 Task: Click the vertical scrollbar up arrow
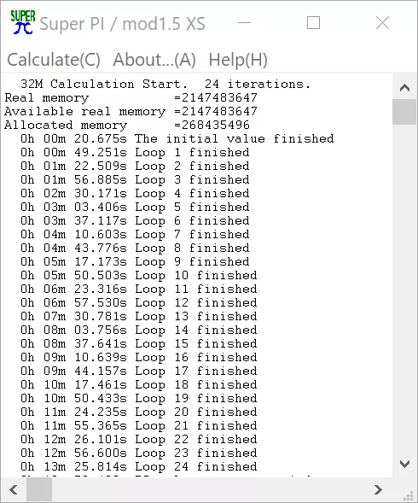pos(404,88)
